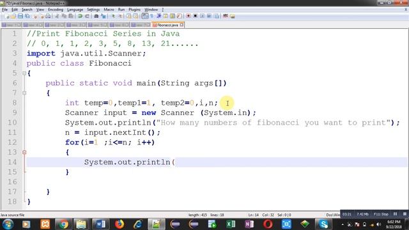409x230 pixels.
Task: Open Firefox from the taskbar
Action: [x=120, y=224]
